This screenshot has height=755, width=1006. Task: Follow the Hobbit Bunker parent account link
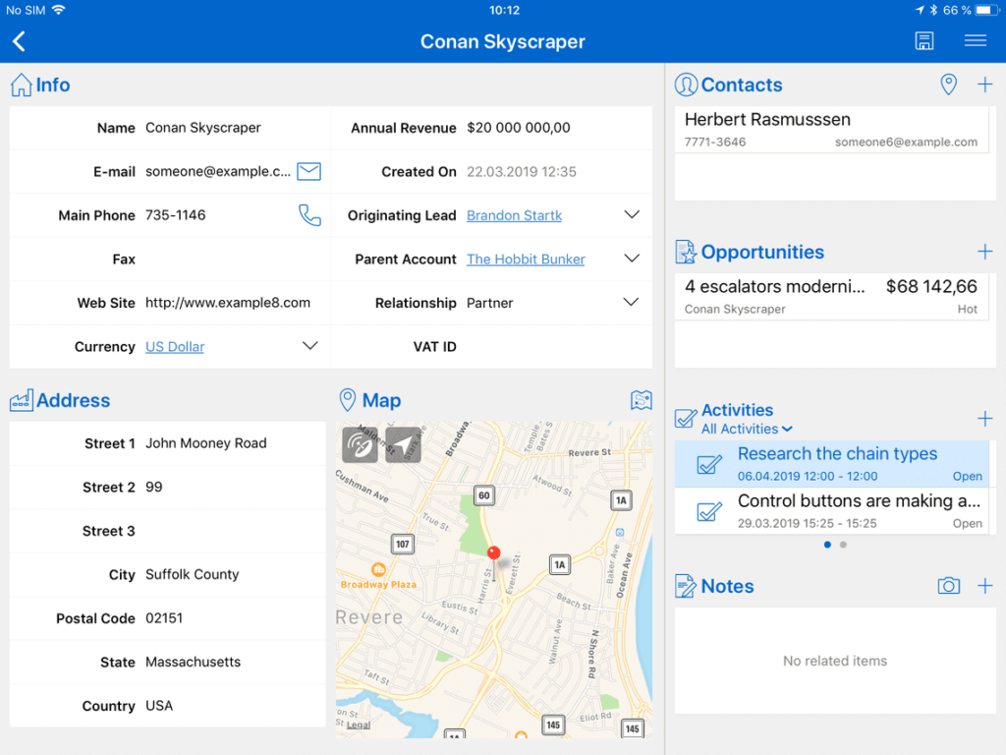(525, 259)
